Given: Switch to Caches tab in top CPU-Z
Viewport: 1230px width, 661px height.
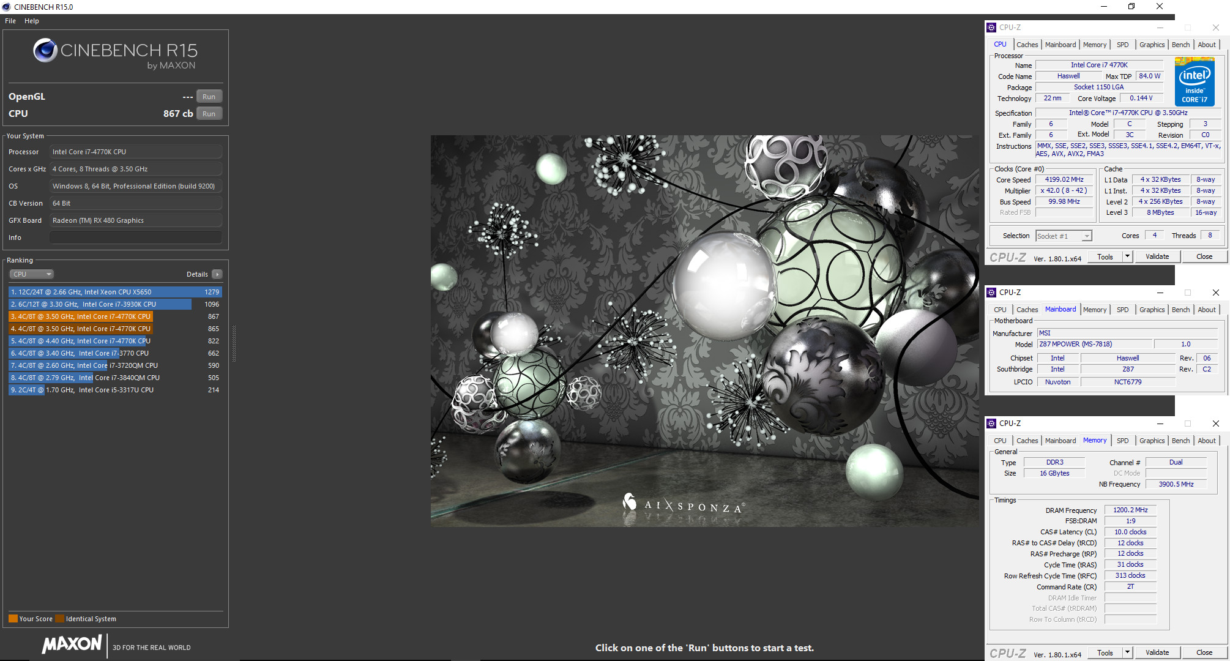Looking at the screenshot, I should click(1027, 45).
